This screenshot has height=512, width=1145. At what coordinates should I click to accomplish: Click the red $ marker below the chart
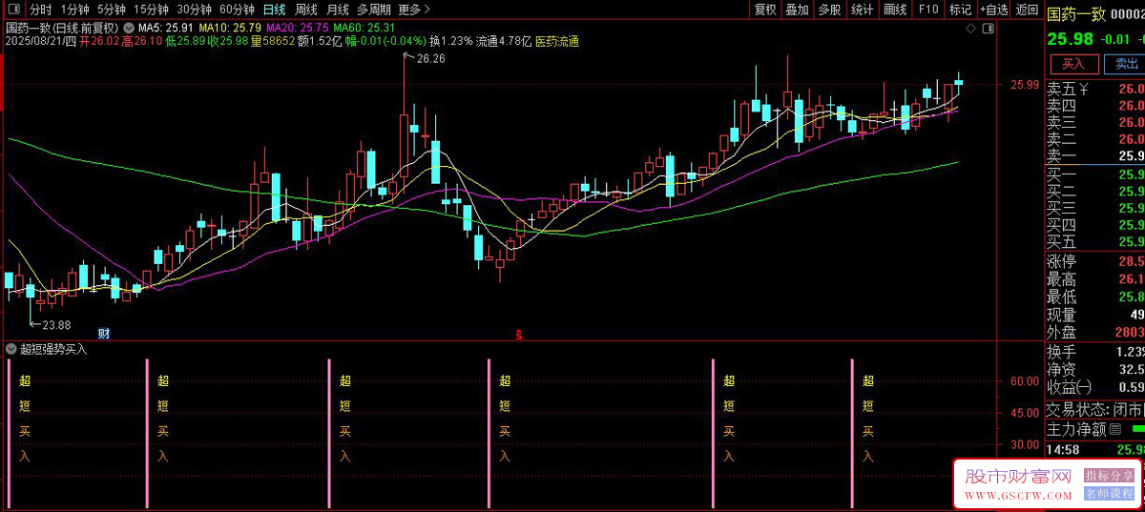click(519, 334)
